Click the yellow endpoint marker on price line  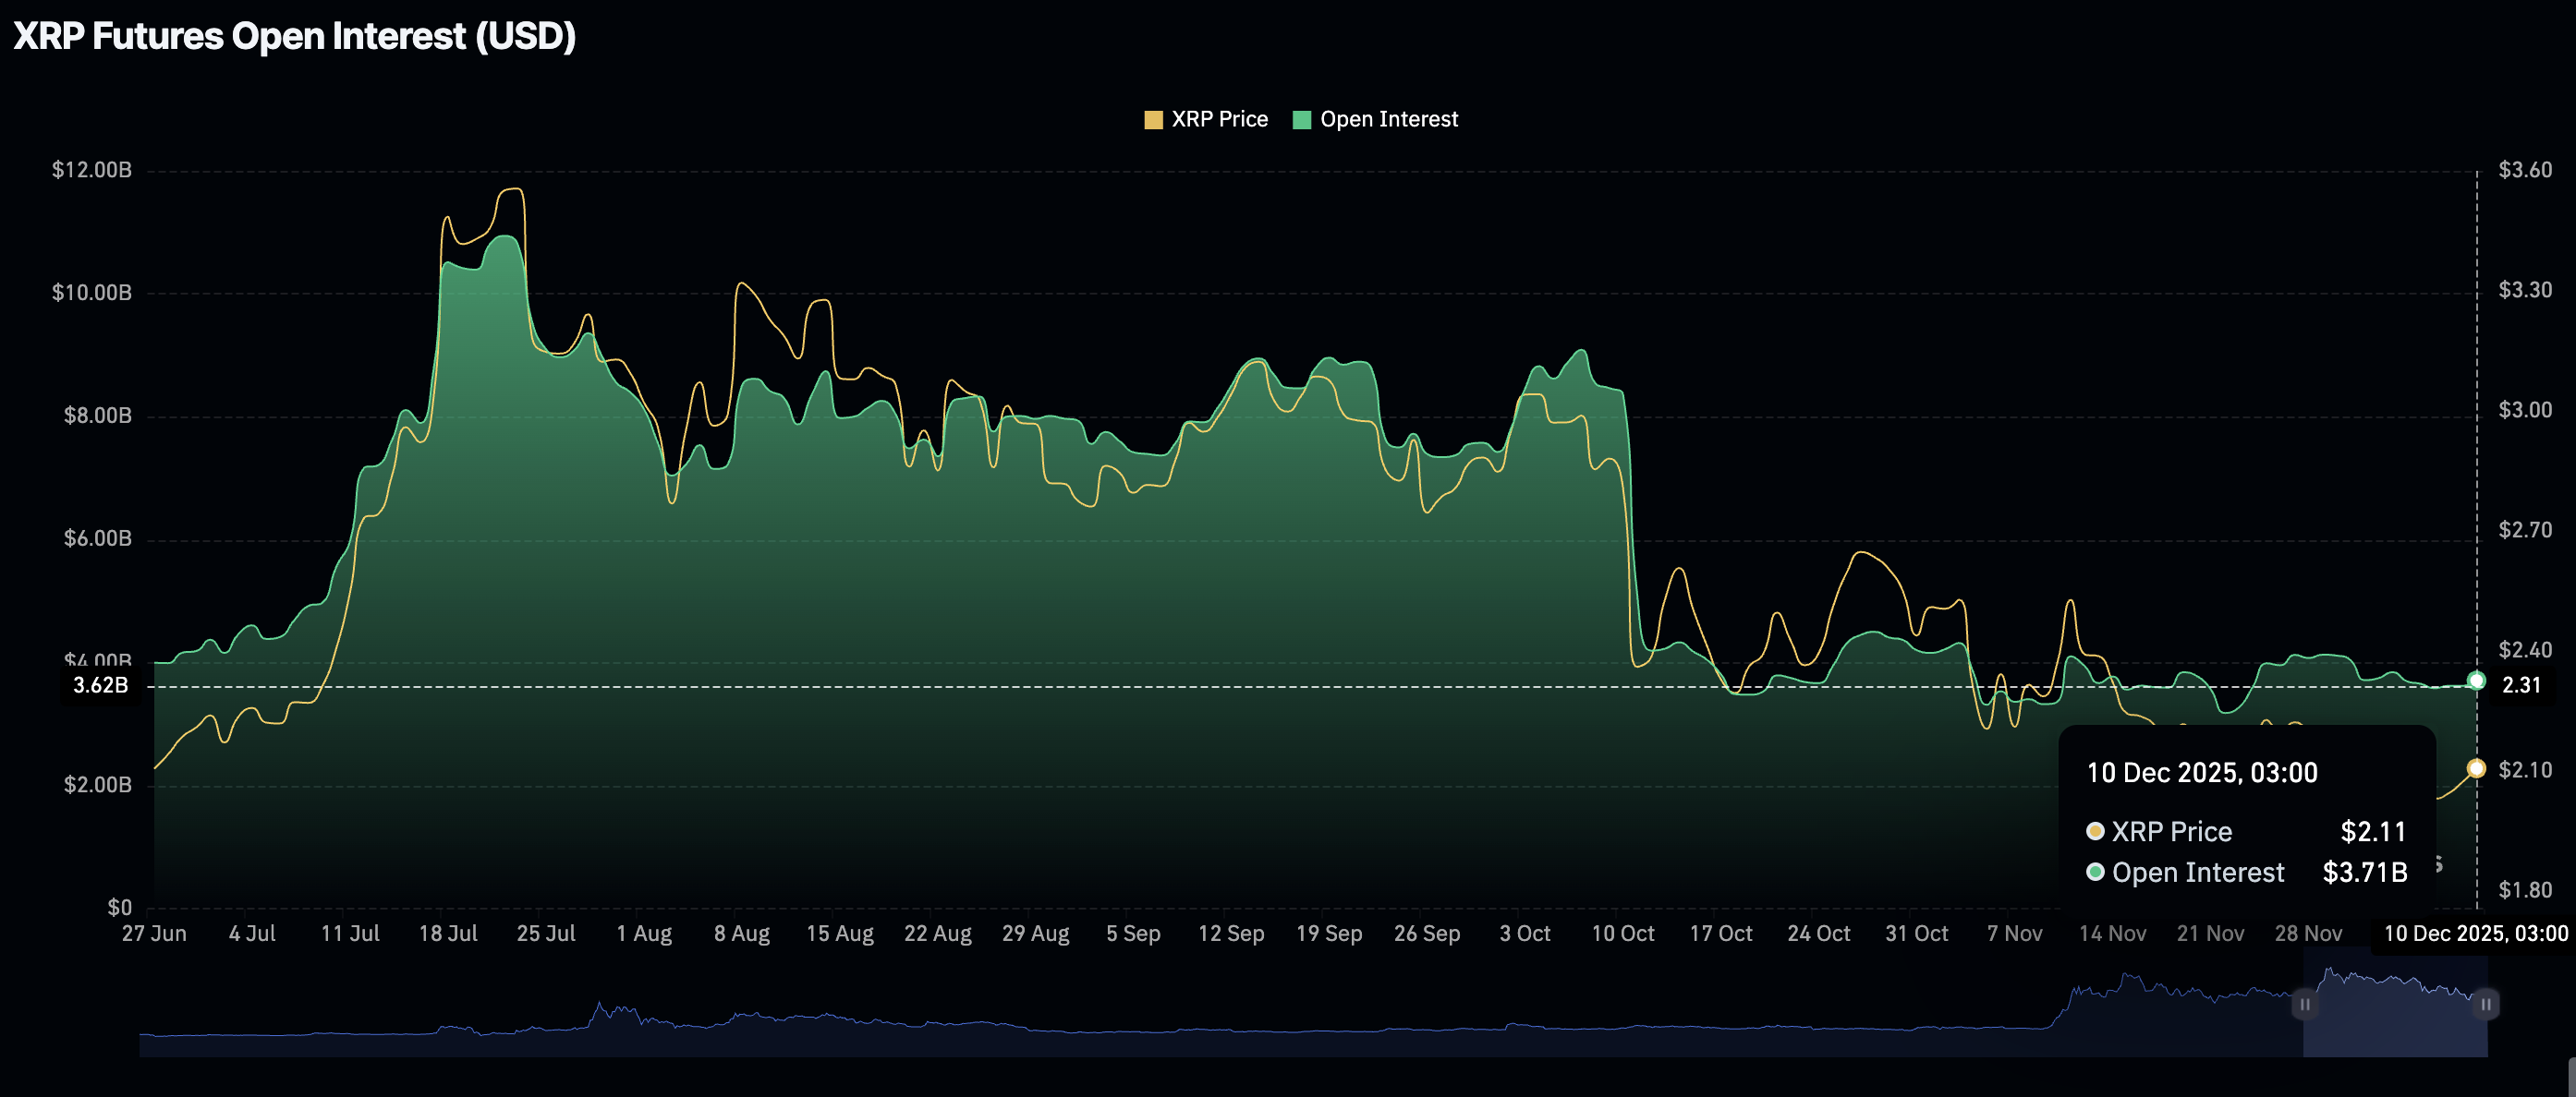coord(2477,769)
